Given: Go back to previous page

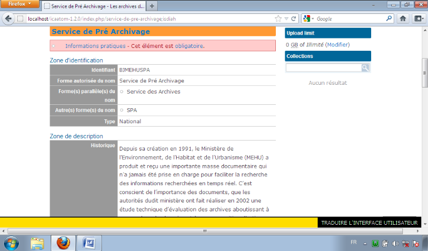Looking at the screenshot, I should (x=8, y=18).
